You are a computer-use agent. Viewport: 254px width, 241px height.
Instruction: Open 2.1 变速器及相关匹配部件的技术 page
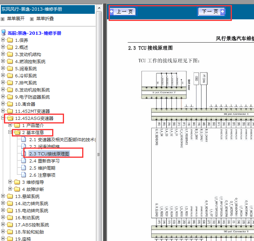62,140
